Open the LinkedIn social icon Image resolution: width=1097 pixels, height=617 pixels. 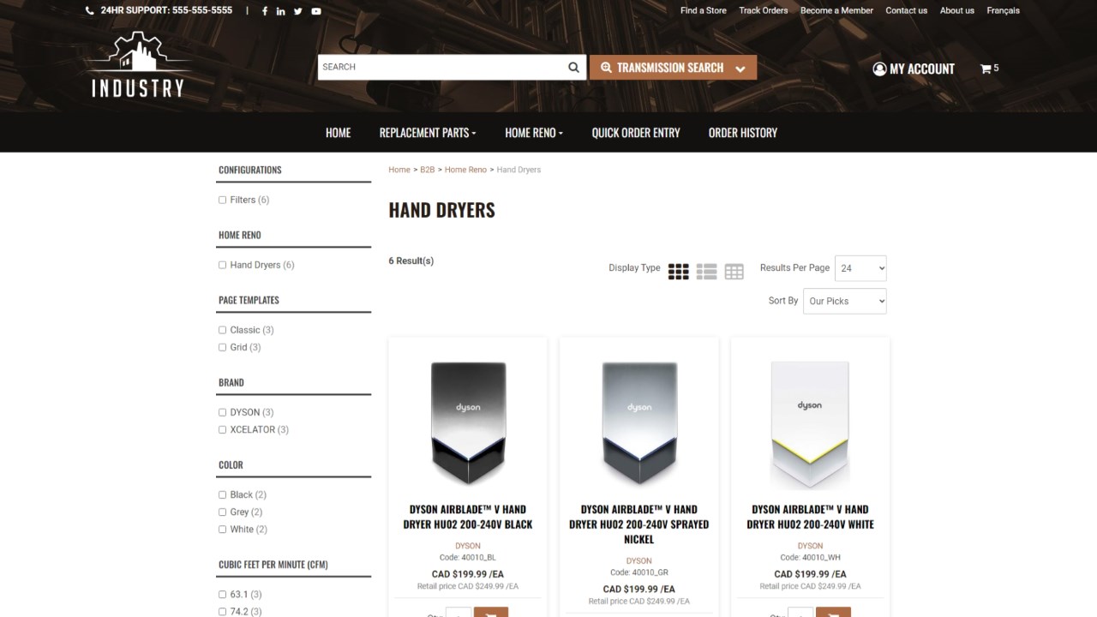281,11
